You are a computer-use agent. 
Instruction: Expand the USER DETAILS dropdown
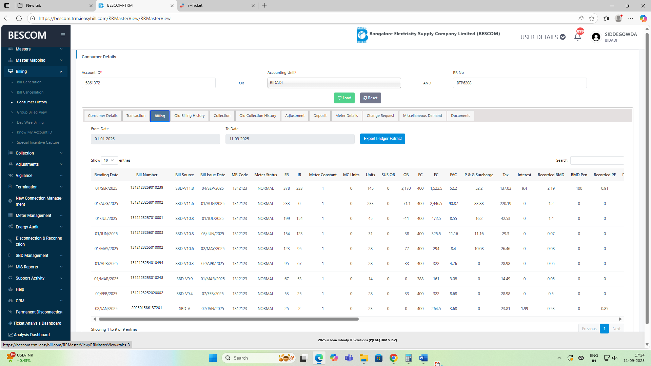543,37
